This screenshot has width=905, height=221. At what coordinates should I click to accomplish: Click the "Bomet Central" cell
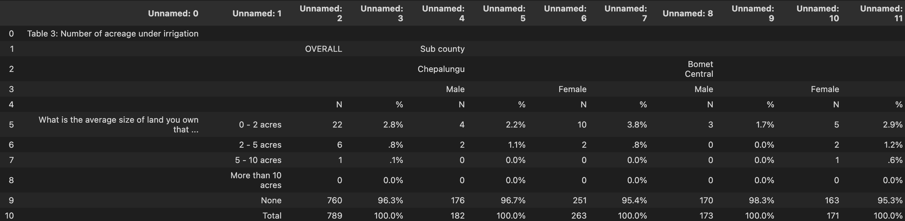[x=699, y=69]
